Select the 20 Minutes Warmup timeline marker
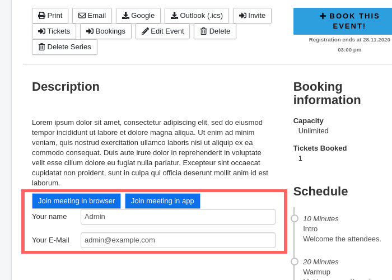This screenshot has height=280, width=392. click(x=295, y=262)
